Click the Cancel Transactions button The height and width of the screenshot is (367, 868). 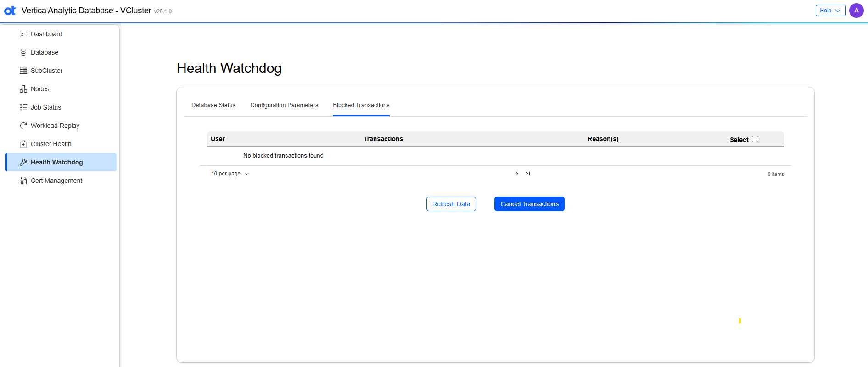click(x=529, y=204)
